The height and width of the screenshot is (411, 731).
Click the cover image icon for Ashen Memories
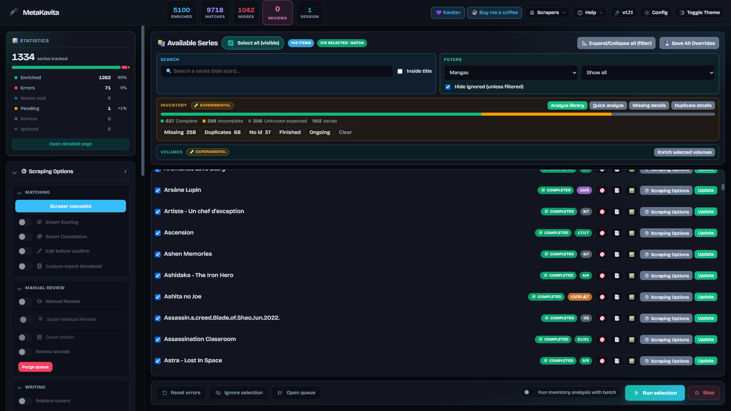[632, 254]
